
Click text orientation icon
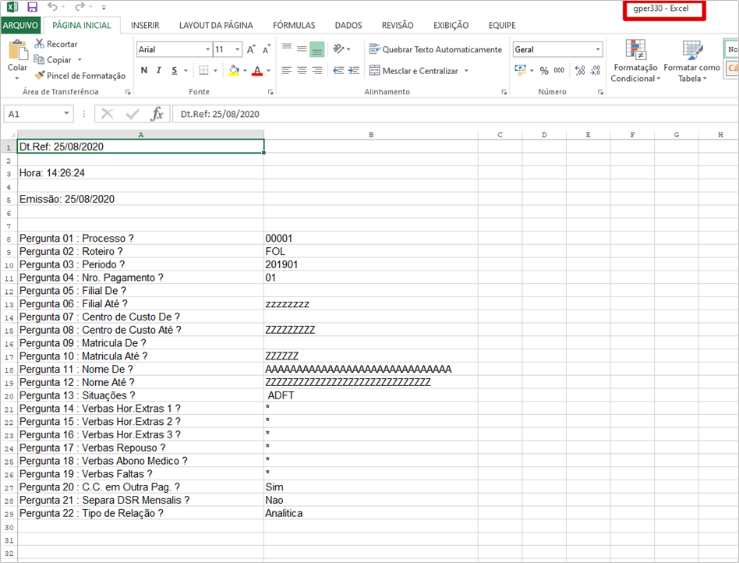pos(338,48)
